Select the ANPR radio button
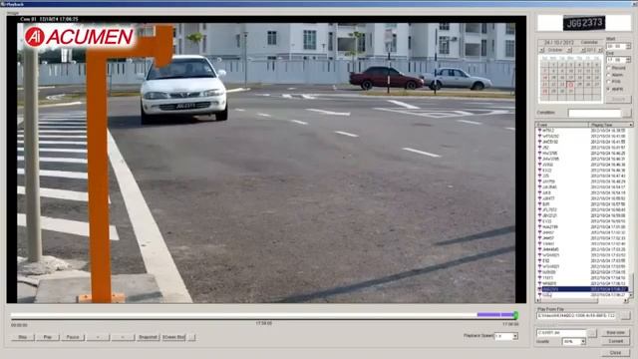 click(x=609, y=89)
